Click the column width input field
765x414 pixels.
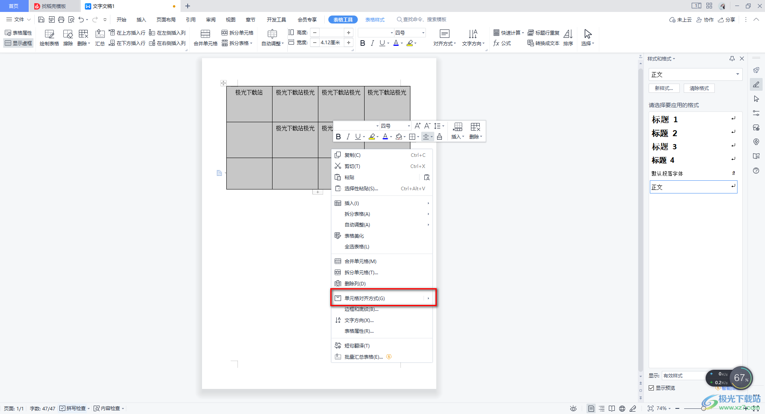coord(331,43)
